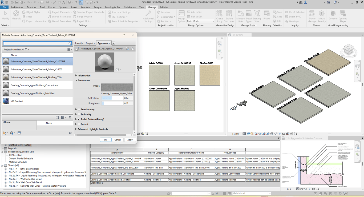The image size is (364, 197).
Task: Switch to Identity tab in Material Browser
Action: (x=79, y=43)
